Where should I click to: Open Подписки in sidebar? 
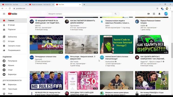tap(14, 29)
